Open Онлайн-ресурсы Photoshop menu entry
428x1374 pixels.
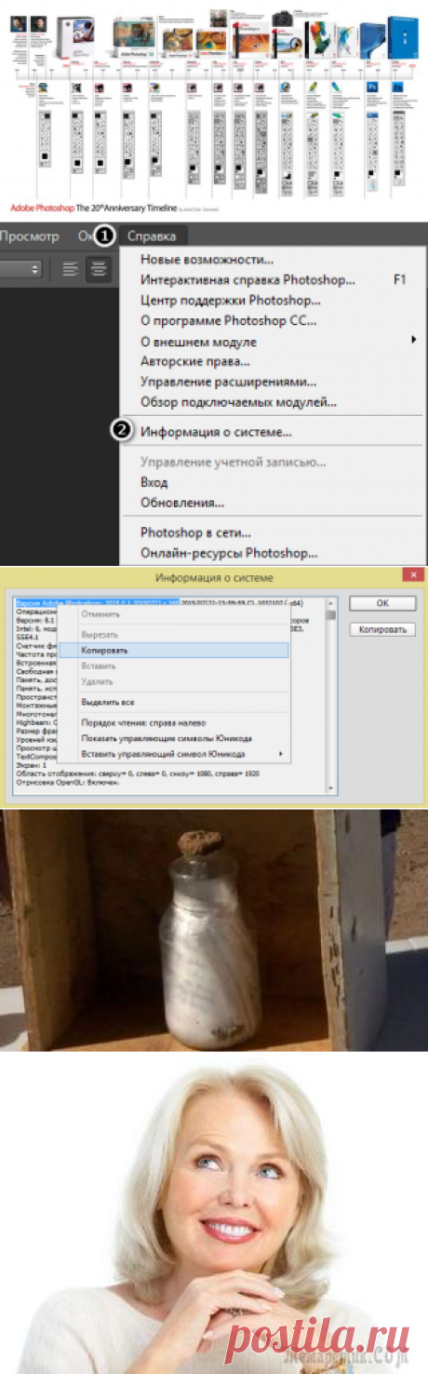point(229,553)
